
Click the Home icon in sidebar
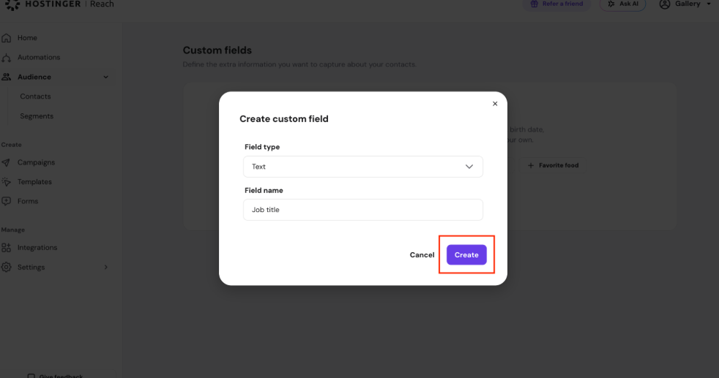6,38
